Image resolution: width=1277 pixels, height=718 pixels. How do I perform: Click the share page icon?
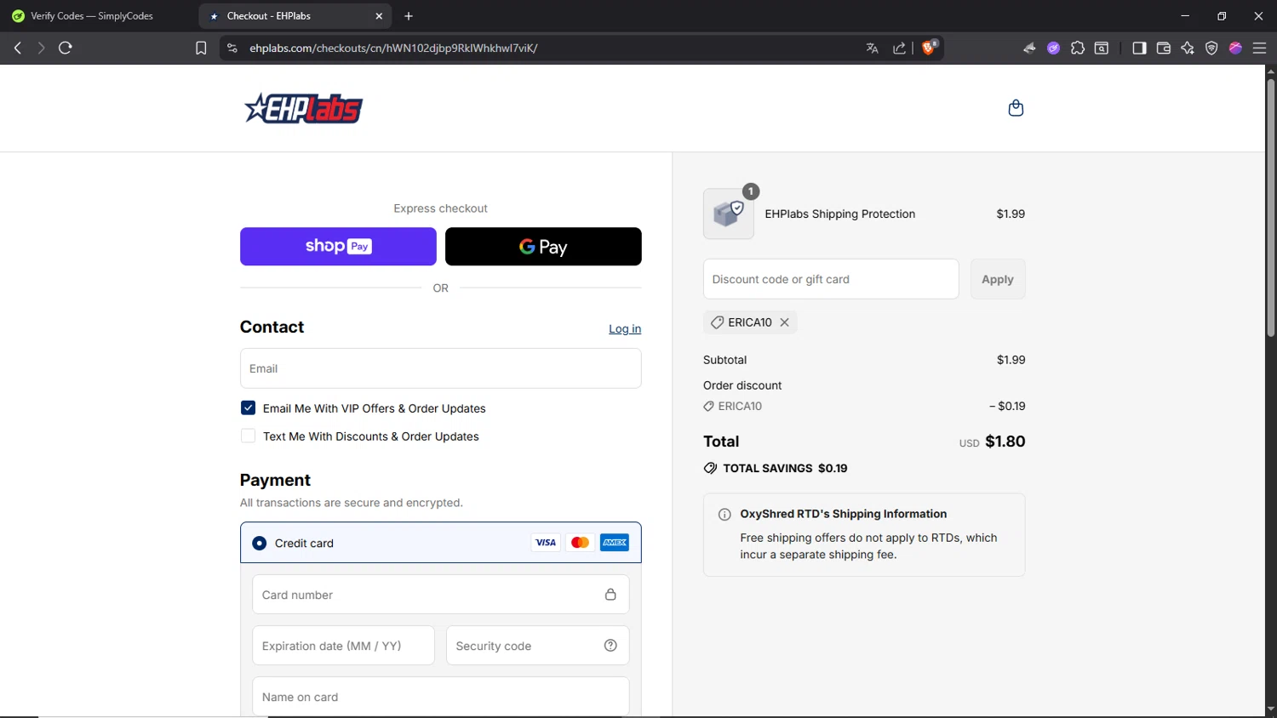[x=899, y=48]
